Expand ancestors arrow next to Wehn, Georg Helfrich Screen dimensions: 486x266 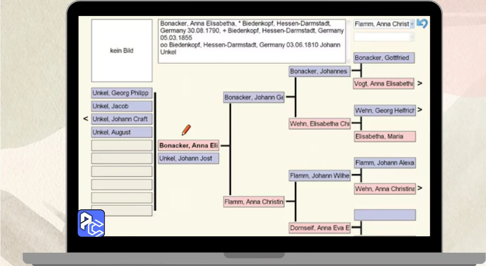420,110
